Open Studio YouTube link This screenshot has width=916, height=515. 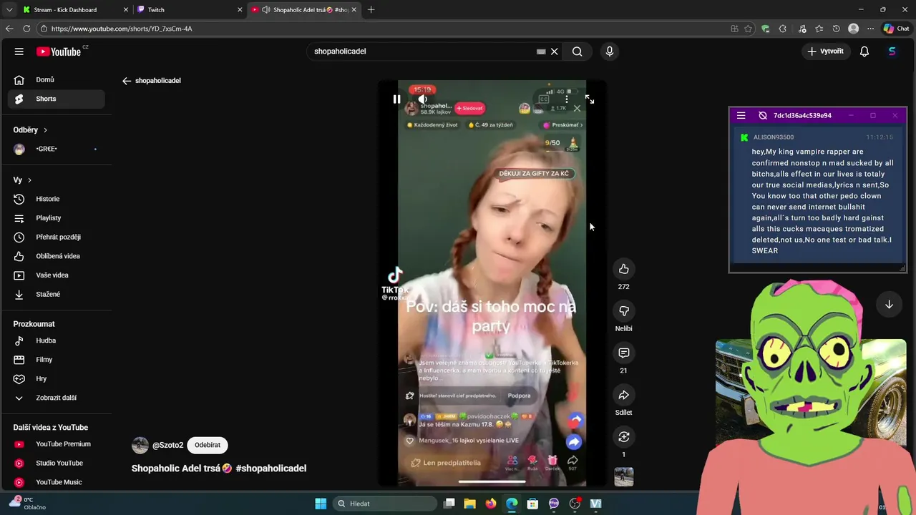tap(56, 463)
